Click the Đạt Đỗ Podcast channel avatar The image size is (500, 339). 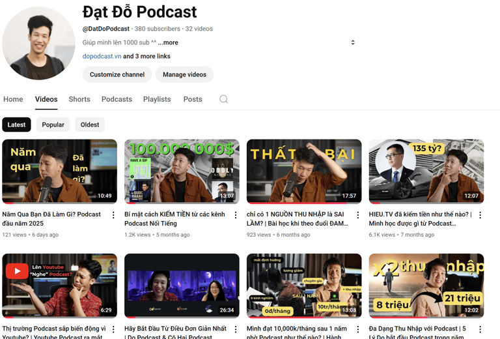point(38,43)
